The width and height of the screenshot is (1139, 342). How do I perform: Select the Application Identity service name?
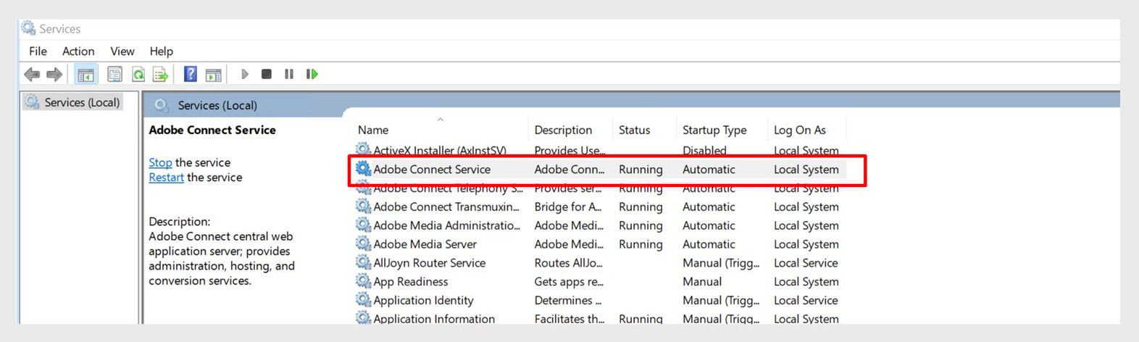pos(423,300)
